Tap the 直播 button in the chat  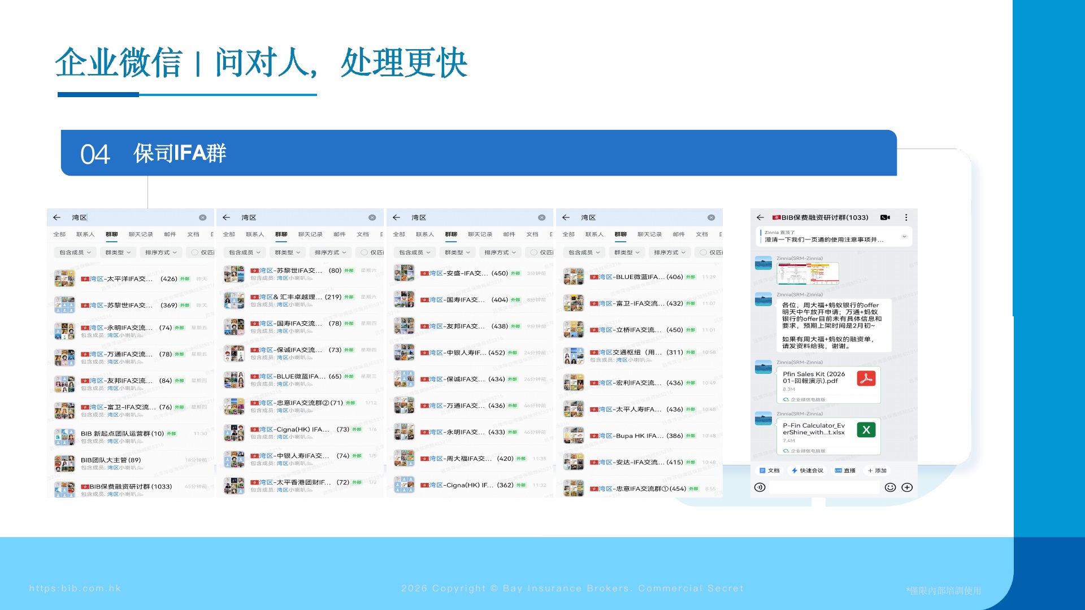[x=845, y=470]
